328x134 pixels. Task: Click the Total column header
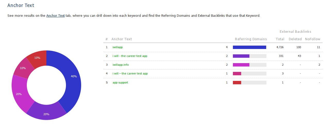(x=280, y=39)
